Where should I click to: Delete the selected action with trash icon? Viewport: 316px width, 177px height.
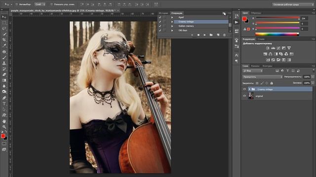point(224,35)
